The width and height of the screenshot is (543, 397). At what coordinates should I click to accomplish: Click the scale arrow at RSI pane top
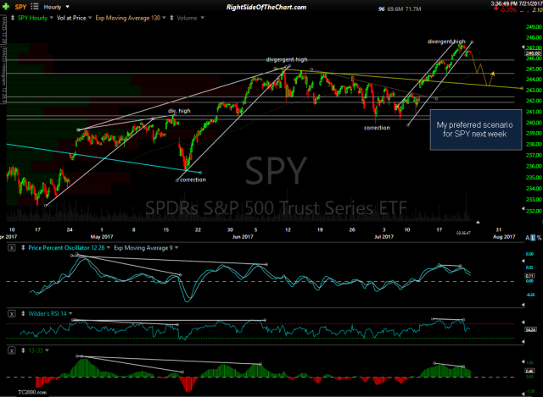(x=523, y=322)
